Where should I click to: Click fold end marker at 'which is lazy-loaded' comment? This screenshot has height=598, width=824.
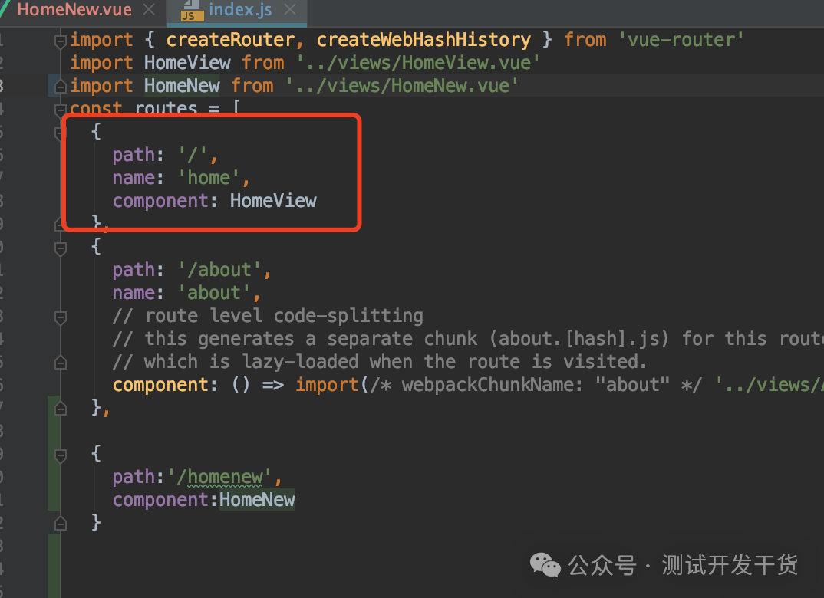coord(61,363)
